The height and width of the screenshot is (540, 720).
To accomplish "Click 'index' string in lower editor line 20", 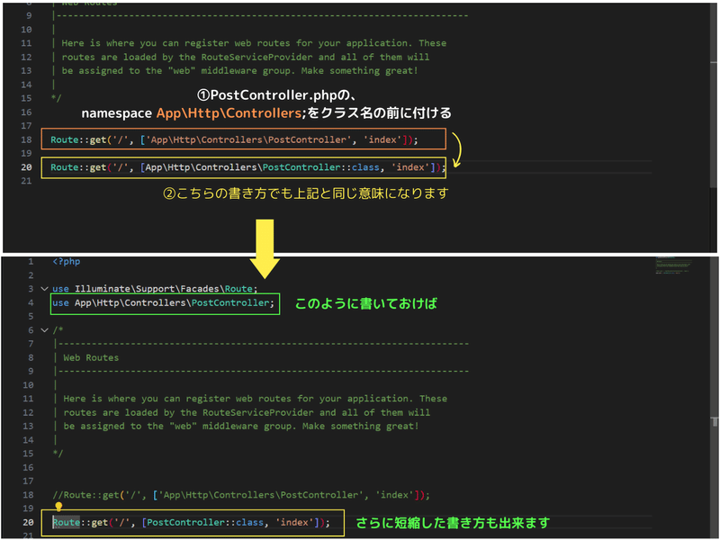I will click(x=294, y=522).
